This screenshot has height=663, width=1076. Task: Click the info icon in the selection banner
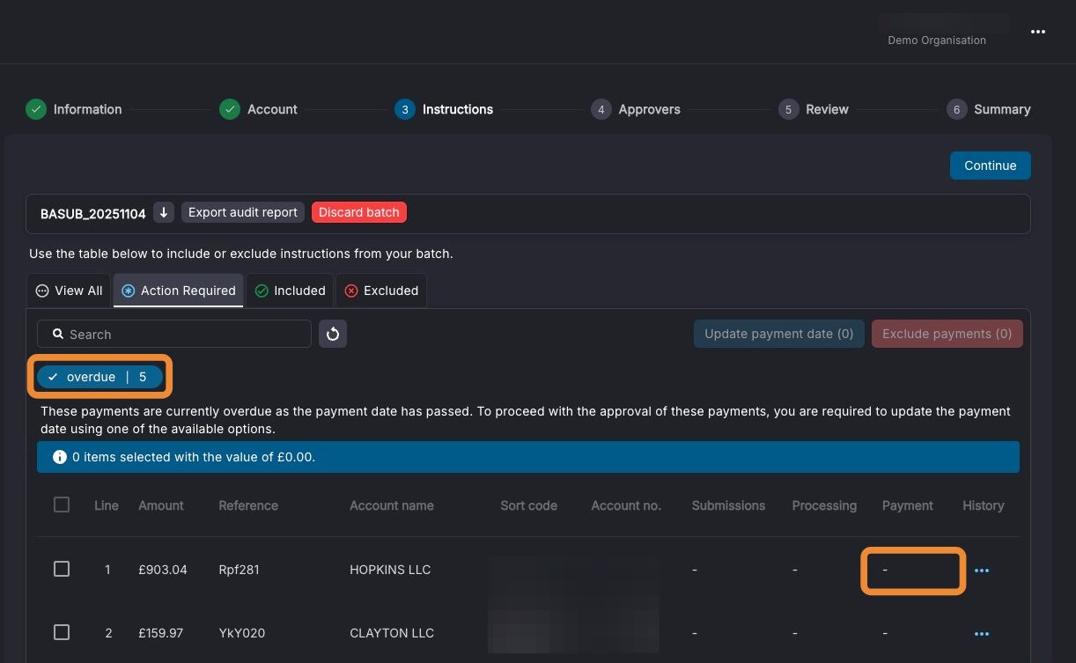[60, 457]
